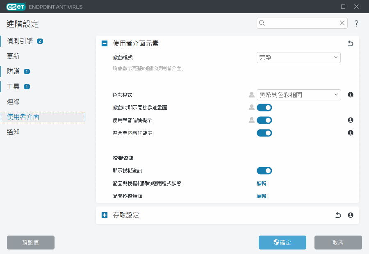Go to 通知 settings category
The height and width of the screenshot is (254, 369).
coord(14,132)
